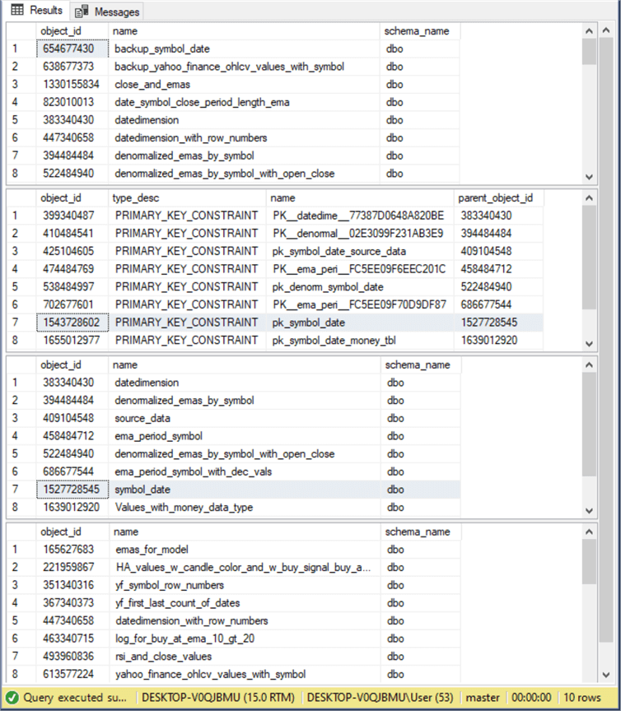The width and height of the screenshot is (621, 711).
Task: Click elapsed time 00:00:00 in status bar
Action: [531, 697]
